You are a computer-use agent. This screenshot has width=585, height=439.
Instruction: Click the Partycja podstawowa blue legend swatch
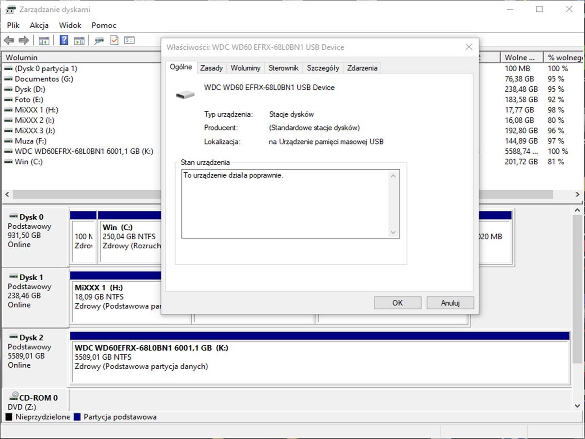77,417
